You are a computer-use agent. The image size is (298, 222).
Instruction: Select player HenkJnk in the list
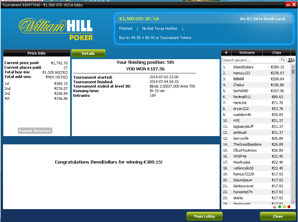256,103
